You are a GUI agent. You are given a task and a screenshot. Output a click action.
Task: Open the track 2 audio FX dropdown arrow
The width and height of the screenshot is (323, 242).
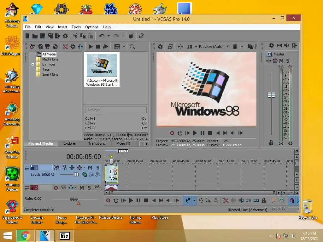[x=76, y=187]
